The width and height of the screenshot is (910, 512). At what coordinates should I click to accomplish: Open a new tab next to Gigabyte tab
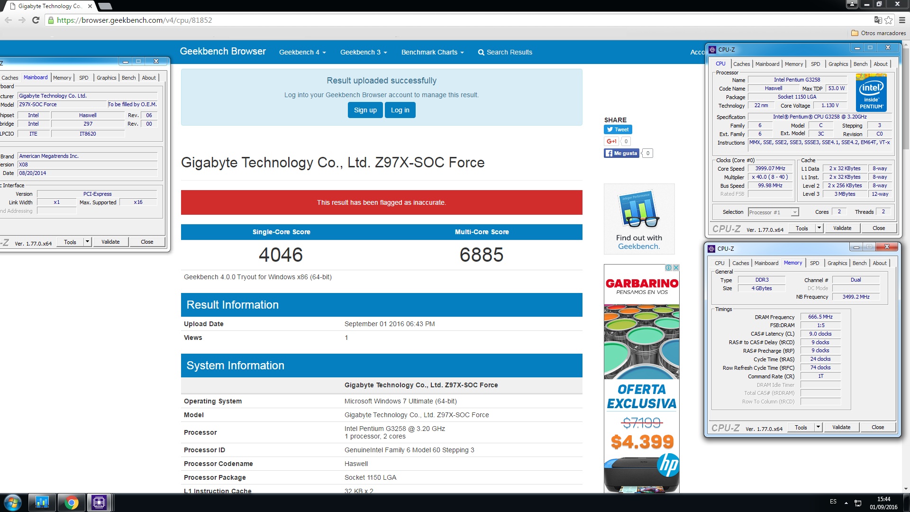(105, 6)
